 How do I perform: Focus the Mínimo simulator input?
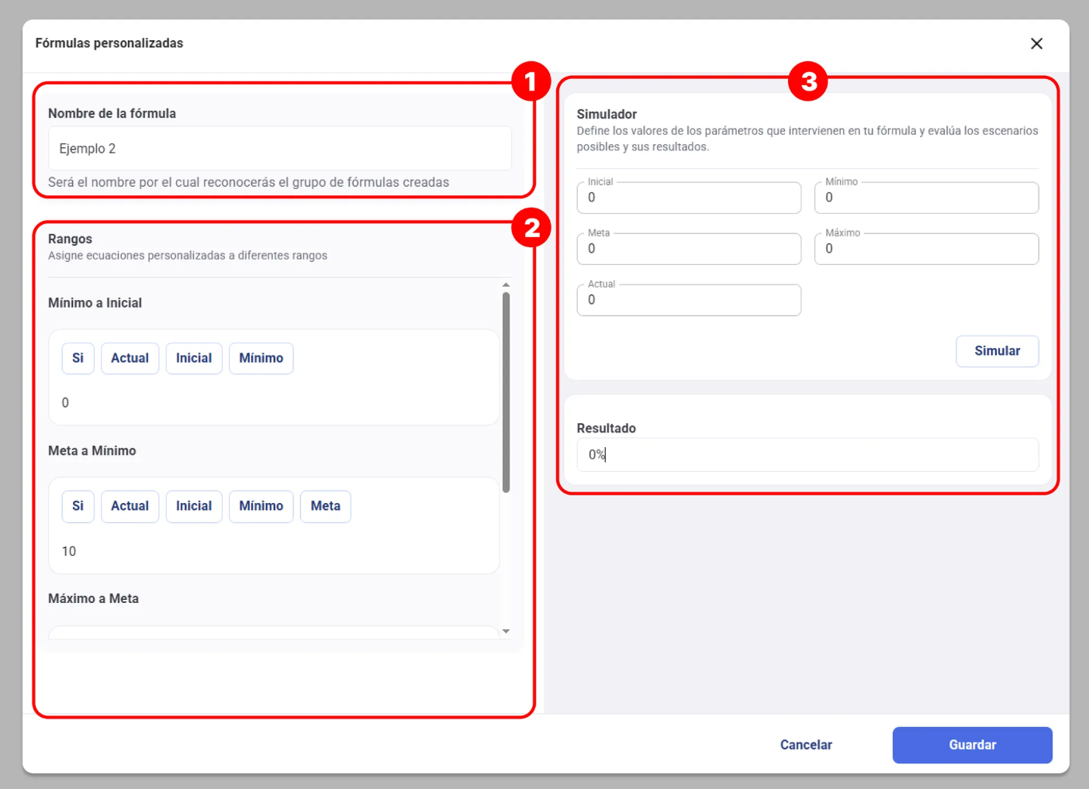pyautogui.click(x=926, y=198)
